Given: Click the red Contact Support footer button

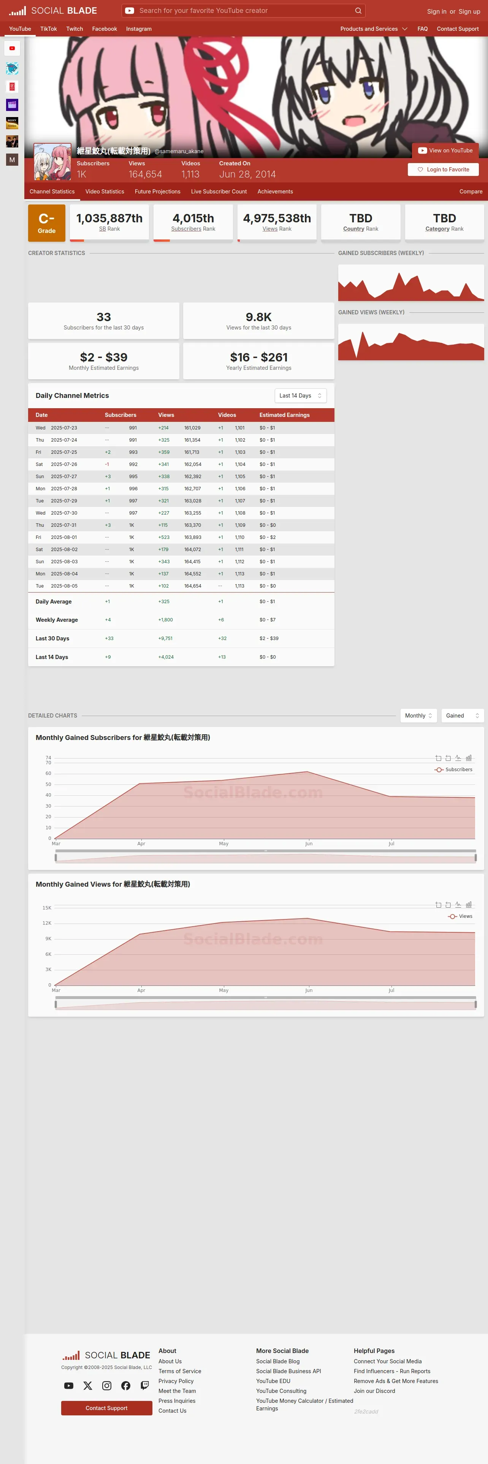Looking at the screenshot, I should 107,1408.
